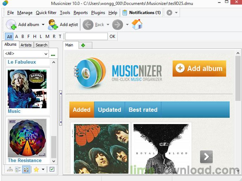Open the Beatles Rubber Soul cover

click(101, 149)
